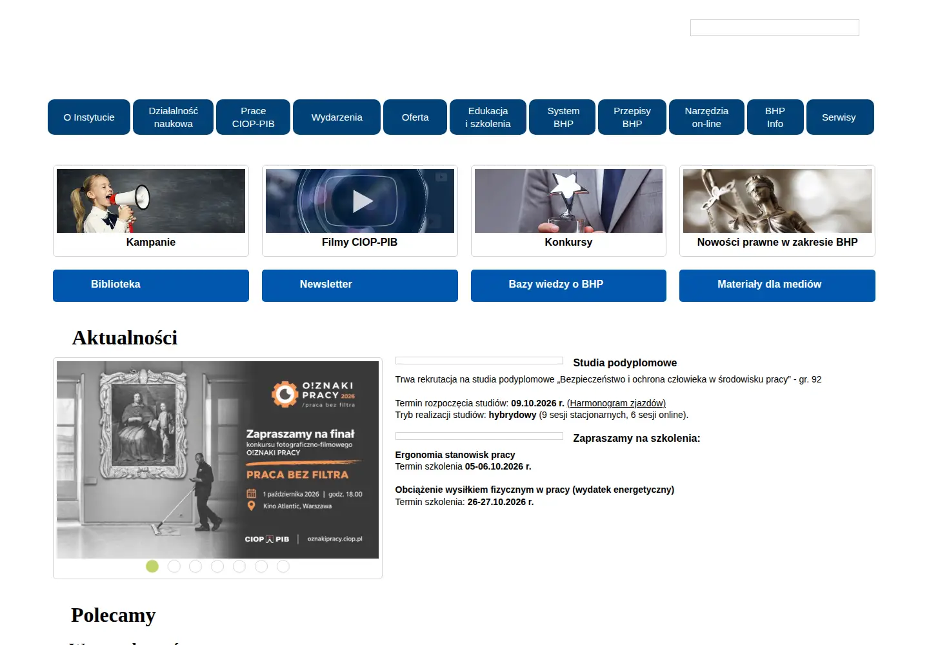The width and height of the screenshot is (929, 645).
Task: Open the O Instytucie menu
Action: pyautogui.click(x=89, y=117)
